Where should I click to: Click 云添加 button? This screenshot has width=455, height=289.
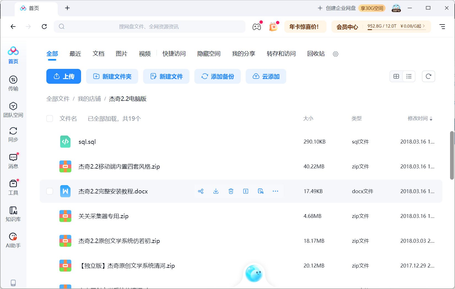pyautogui.click(x=266, y=76)
